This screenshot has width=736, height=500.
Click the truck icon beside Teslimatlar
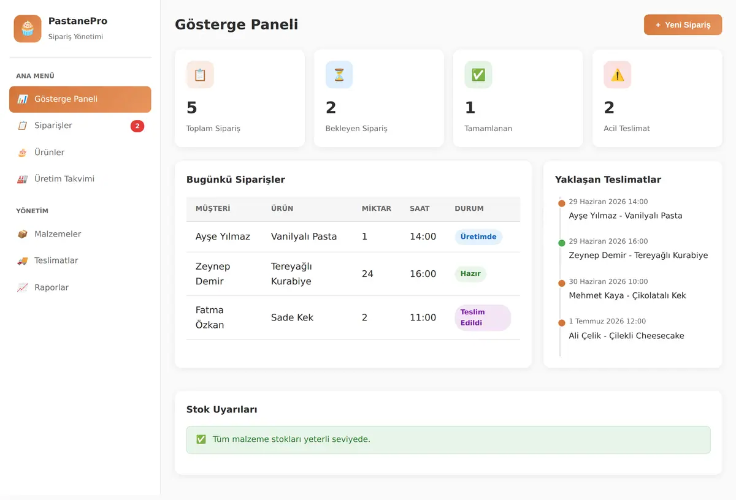coord(23,260)
